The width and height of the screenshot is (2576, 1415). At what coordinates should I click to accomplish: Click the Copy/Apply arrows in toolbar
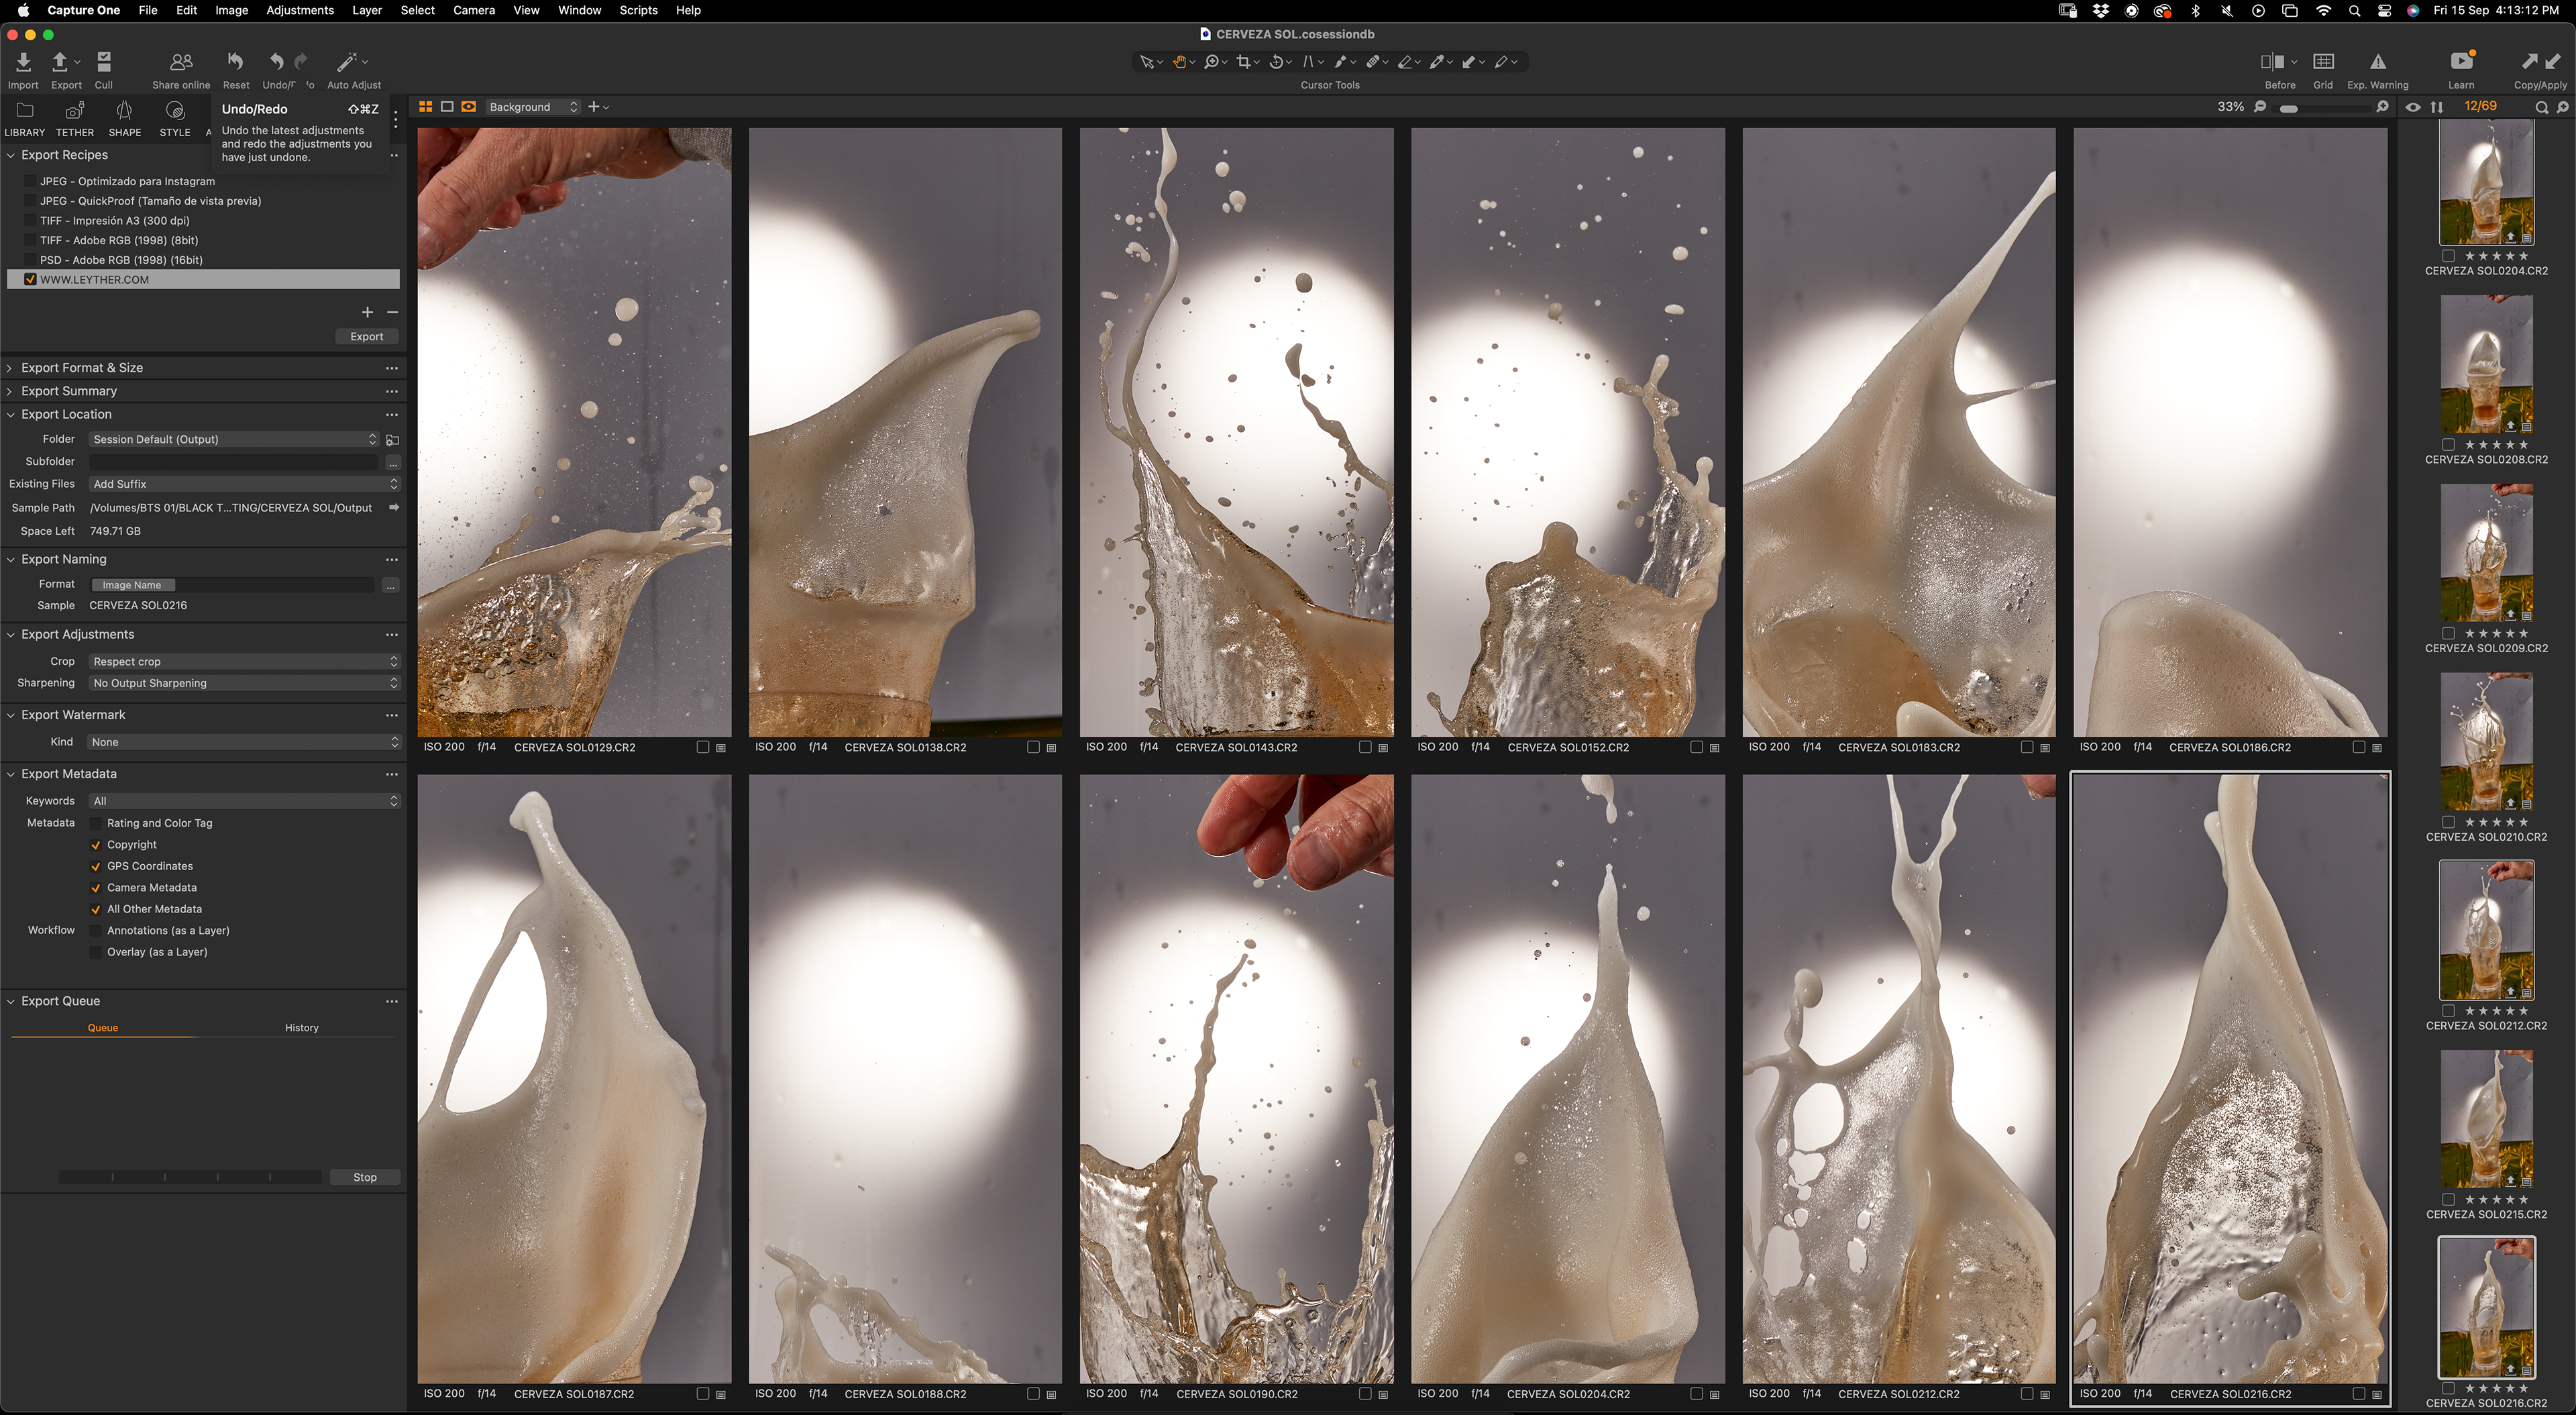(x=2540, y=62)
